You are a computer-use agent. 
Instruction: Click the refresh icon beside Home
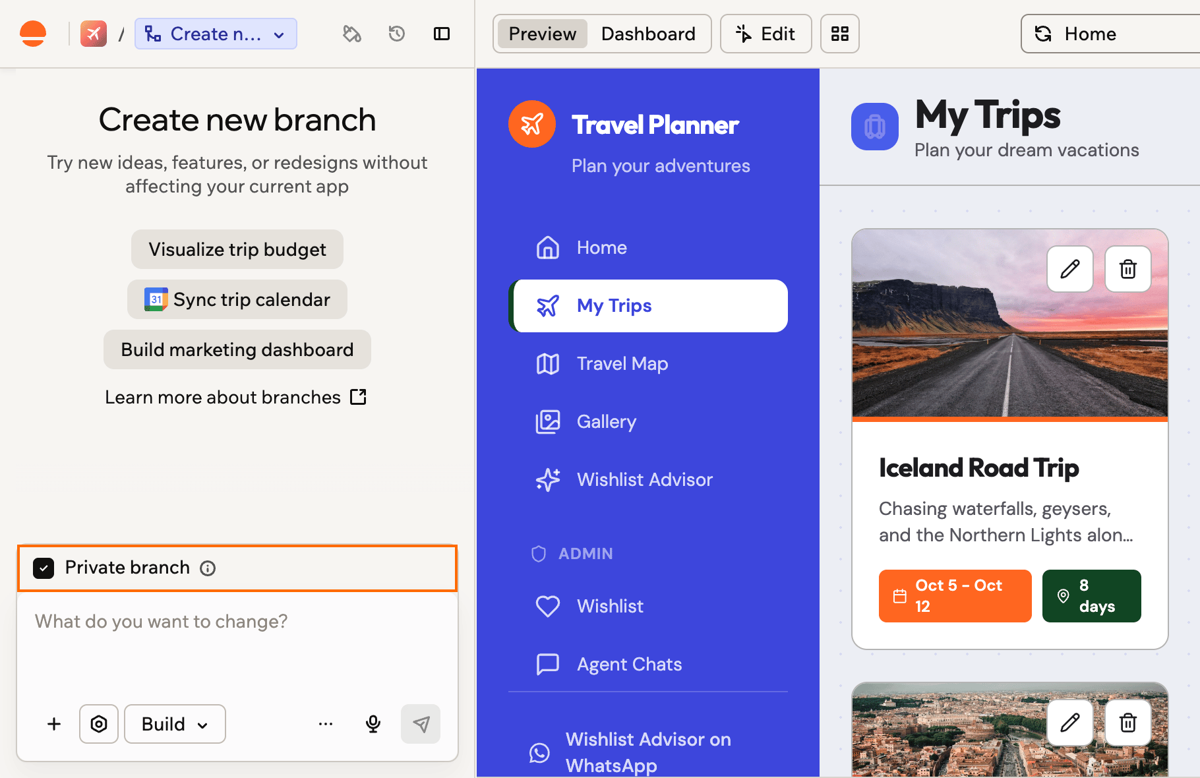coord(1043,34)
